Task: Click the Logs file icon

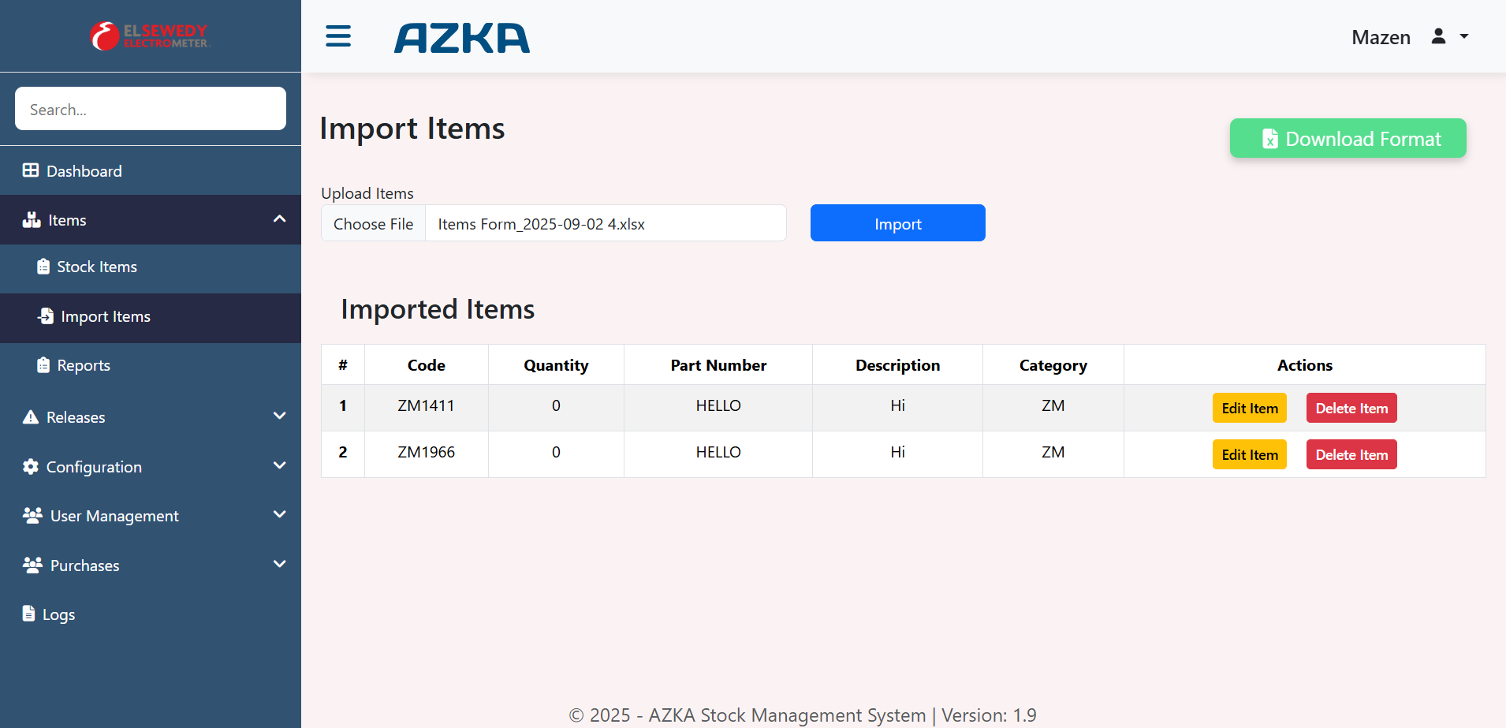Action: pyautogui.click(x=29, y=614)
